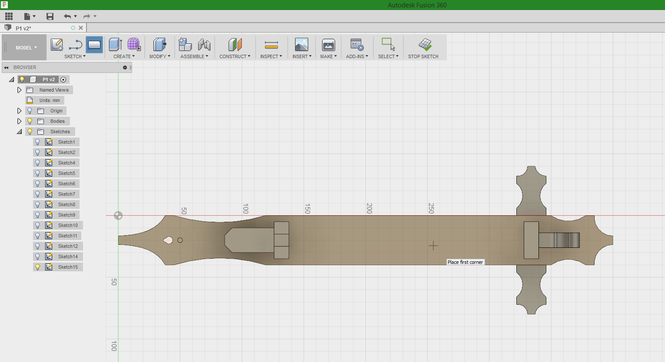Toggle visibility bulb of Sketches folder
This screenshot has height=362, width=665.
(x=30, y=132)
